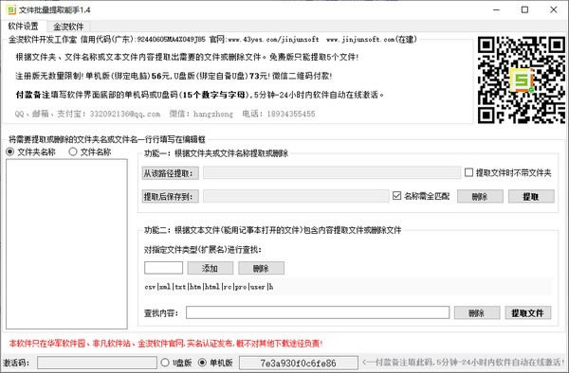Image resolution: width=569 pixels, height=373 pixels.
Task: Select the 文件名称 radio button
Action: (x=73, y=151)
